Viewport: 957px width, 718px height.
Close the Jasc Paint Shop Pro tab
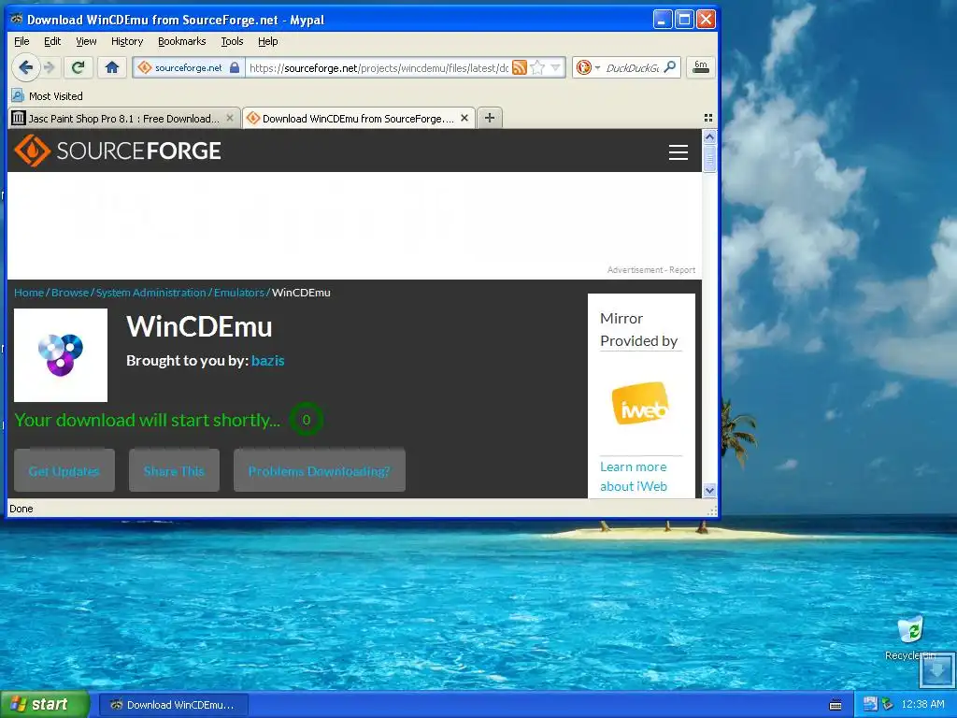230,118
